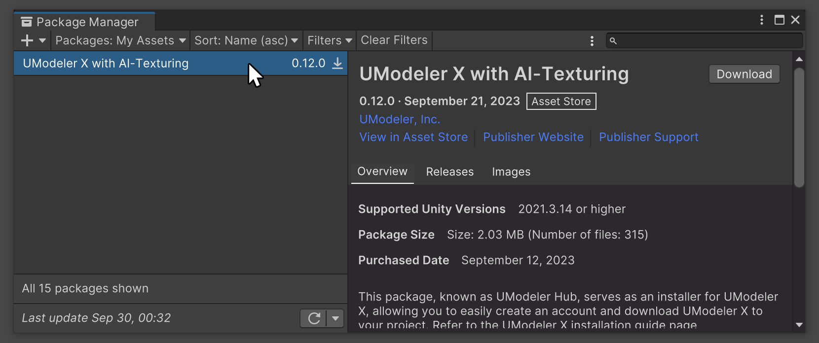The height and width of the screenshot is (343, 819).
Task: Open the Filters dropdown
Action: click(329, 40)
